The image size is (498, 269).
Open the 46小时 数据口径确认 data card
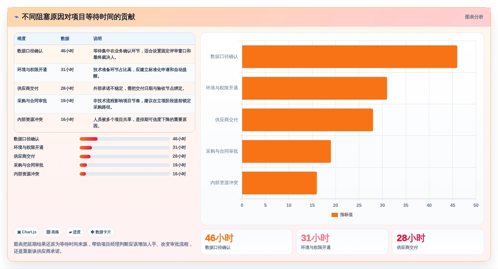coord(246,242)
